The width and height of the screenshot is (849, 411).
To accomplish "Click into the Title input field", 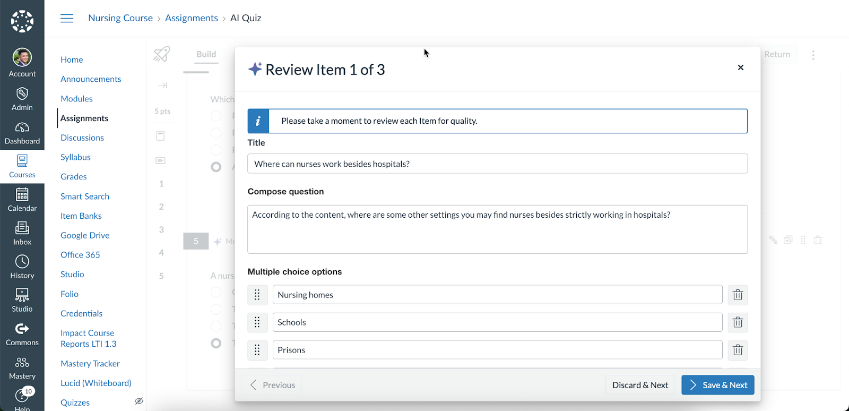I will [x=497, y=164].
